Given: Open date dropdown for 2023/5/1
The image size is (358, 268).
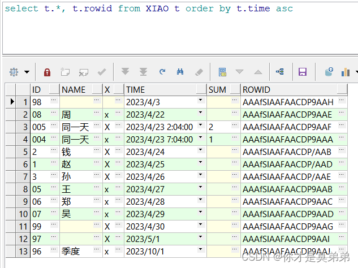Looking at the screenshot, I should click(x=200, y=237).
